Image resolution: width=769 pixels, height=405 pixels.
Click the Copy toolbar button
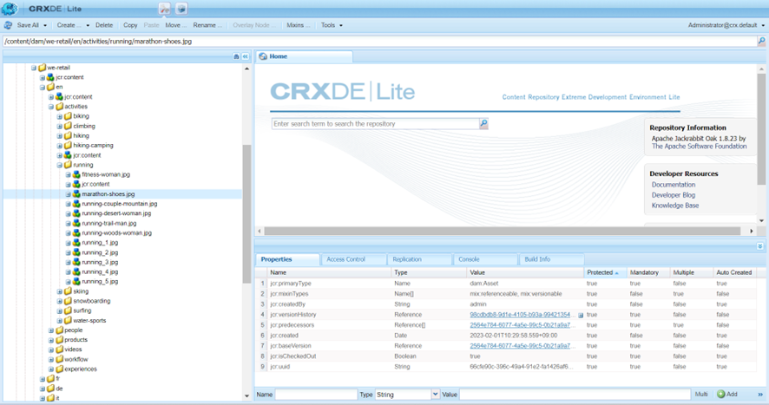click(x=130, y=25)
